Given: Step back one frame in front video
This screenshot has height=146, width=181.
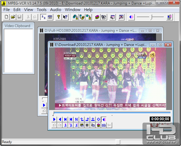Looking at the screenshot, I should [x=71, y=119].
